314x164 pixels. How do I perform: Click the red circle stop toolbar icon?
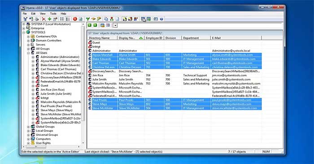coord(75,19)
